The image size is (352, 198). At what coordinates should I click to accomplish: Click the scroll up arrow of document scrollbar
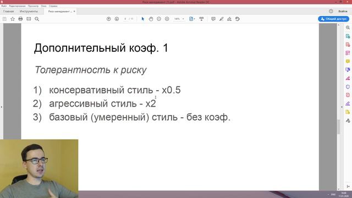(339, 25)
